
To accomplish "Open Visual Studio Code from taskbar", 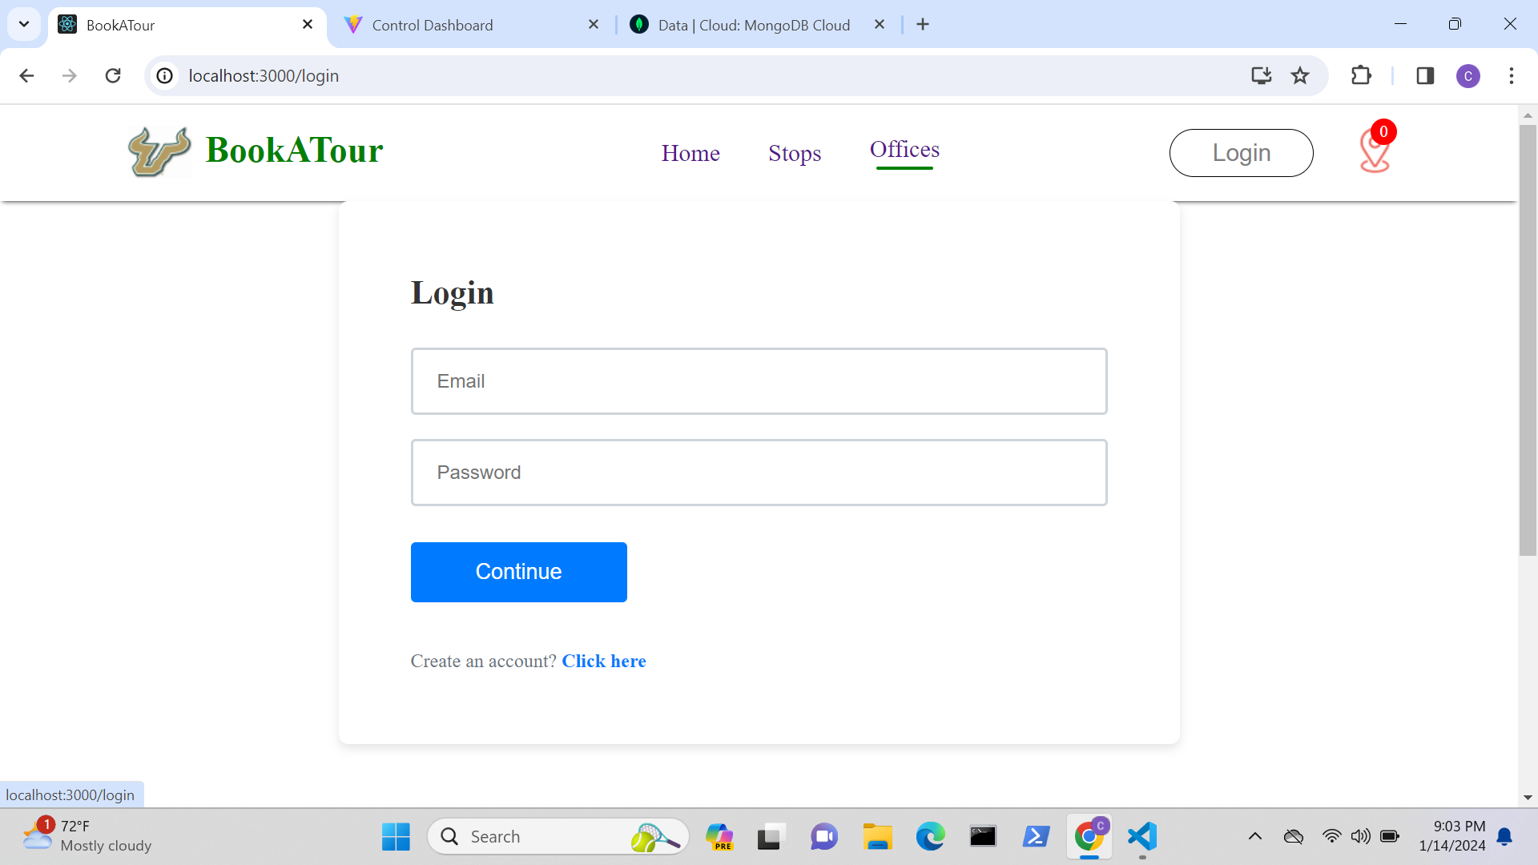I will click(1142, 837).
